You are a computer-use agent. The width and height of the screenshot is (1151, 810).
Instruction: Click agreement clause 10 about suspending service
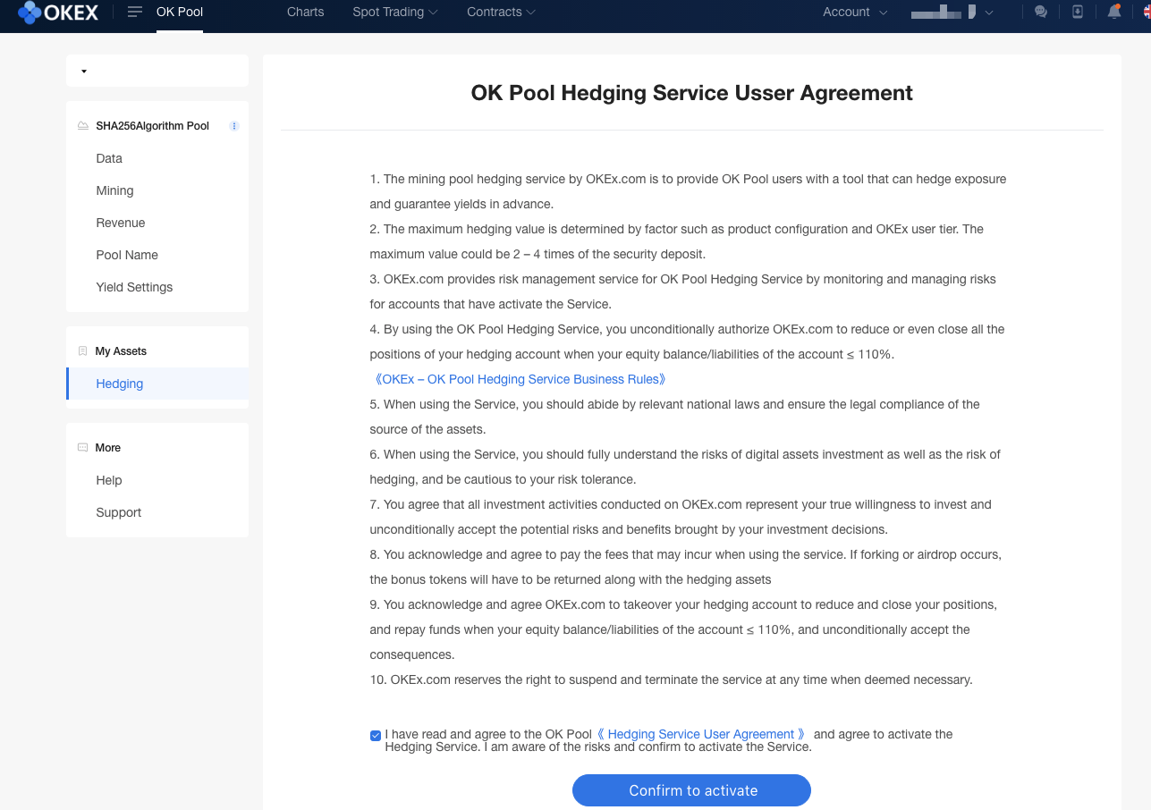[671, 679]
